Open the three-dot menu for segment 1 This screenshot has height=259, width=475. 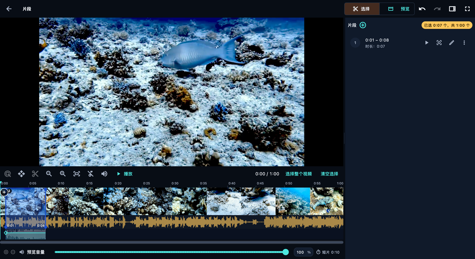point(464,43)
